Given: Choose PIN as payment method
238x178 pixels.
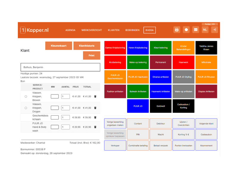Looking at the screenshot, I should point(138,134).
